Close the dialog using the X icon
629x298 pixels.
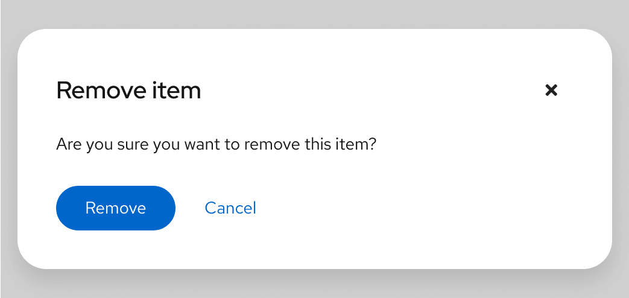pyautogui.click(x=551, y=90)
